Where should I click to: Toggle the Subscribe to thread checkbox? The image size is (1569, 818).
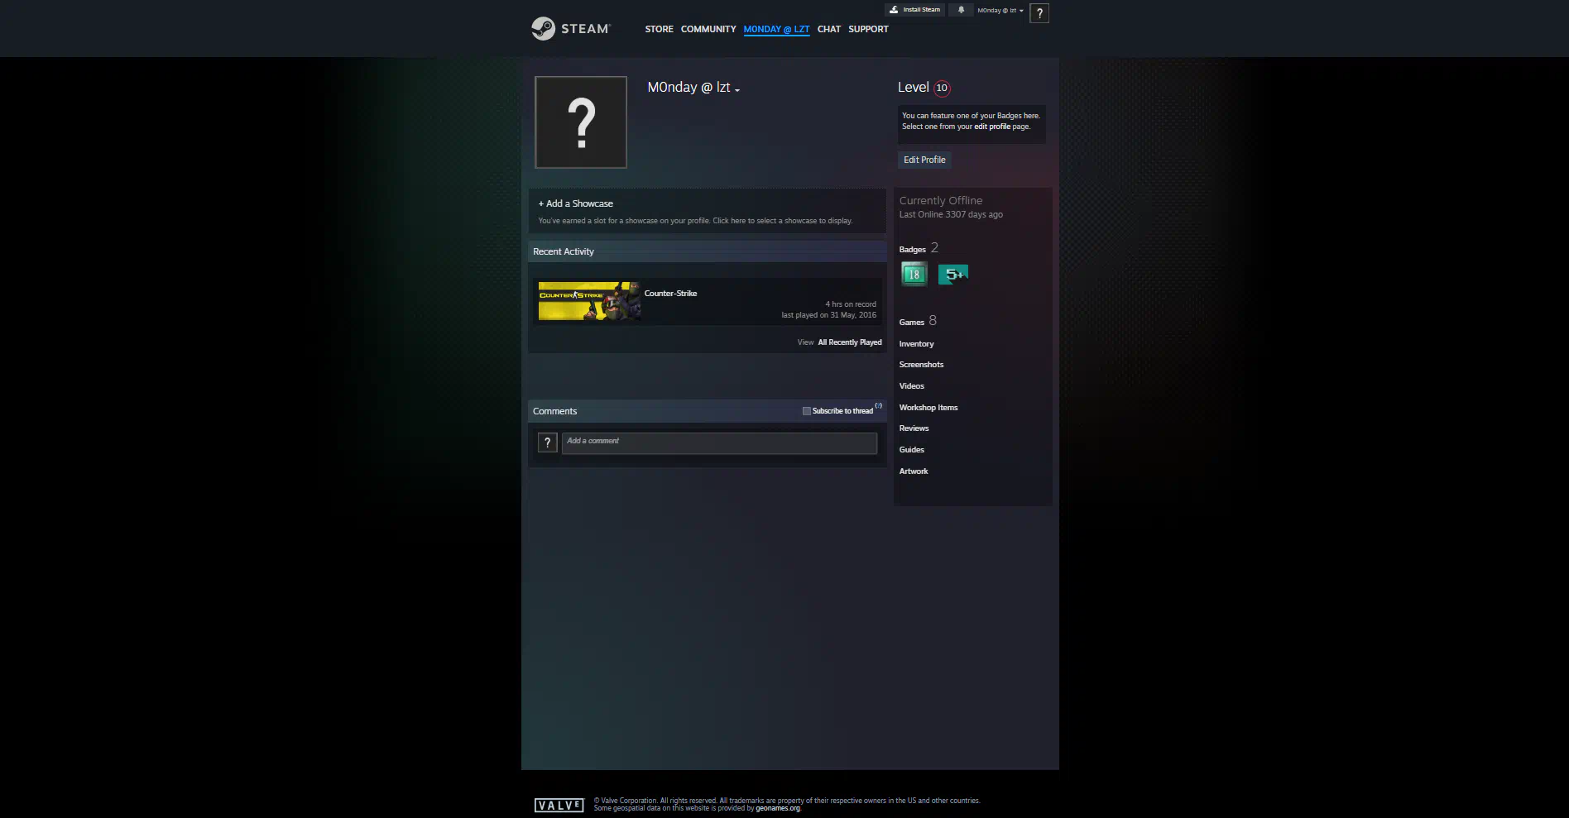pyautogui.click(x=807, y=411)
